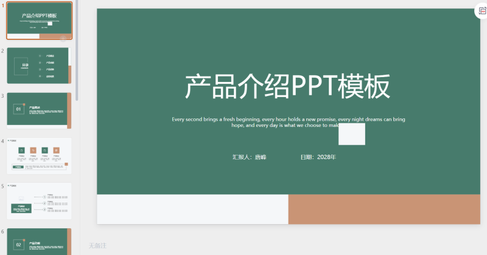This screenshot has width=487, height=255.
Task: Click the 汇报人：唐峰 text
Action: point(250,157)
